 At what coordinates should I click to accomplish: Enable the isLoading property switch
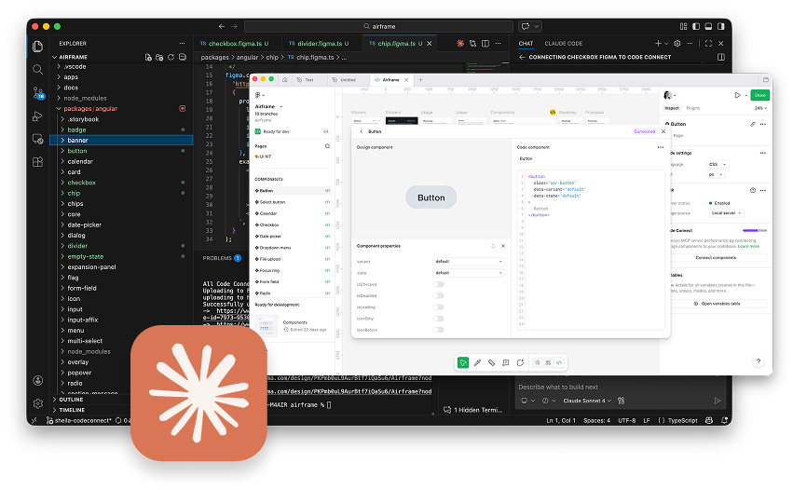click(x=438, y=319)
